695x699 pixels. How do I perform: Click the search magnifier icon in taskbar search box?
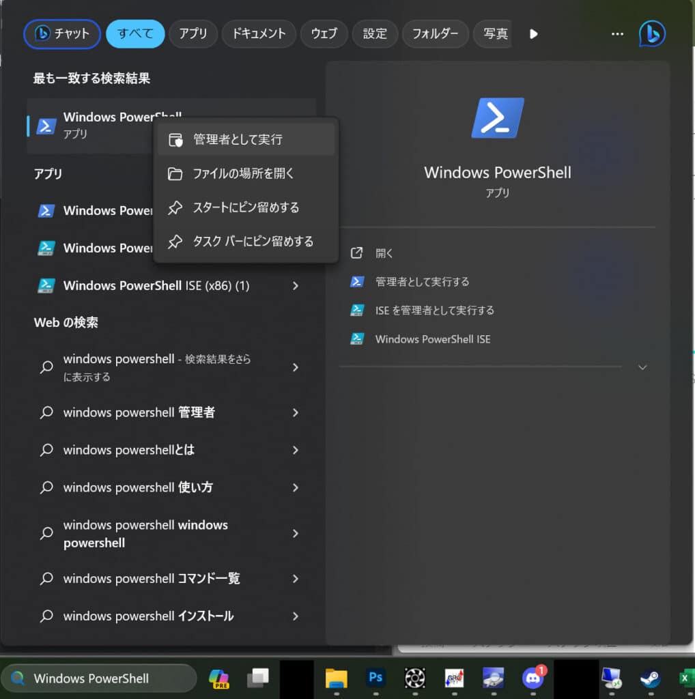(x=18, y=678)
